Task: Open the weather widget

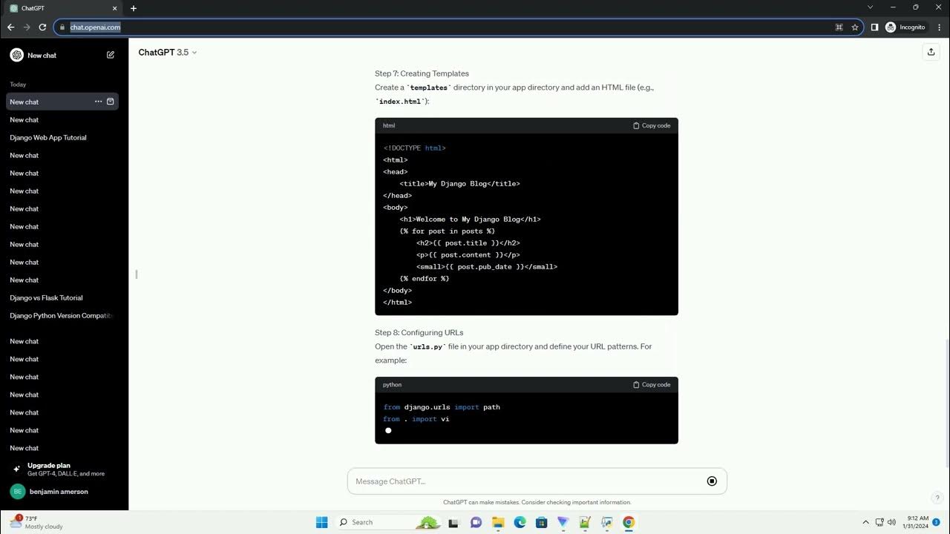Action: pos(36,522)
